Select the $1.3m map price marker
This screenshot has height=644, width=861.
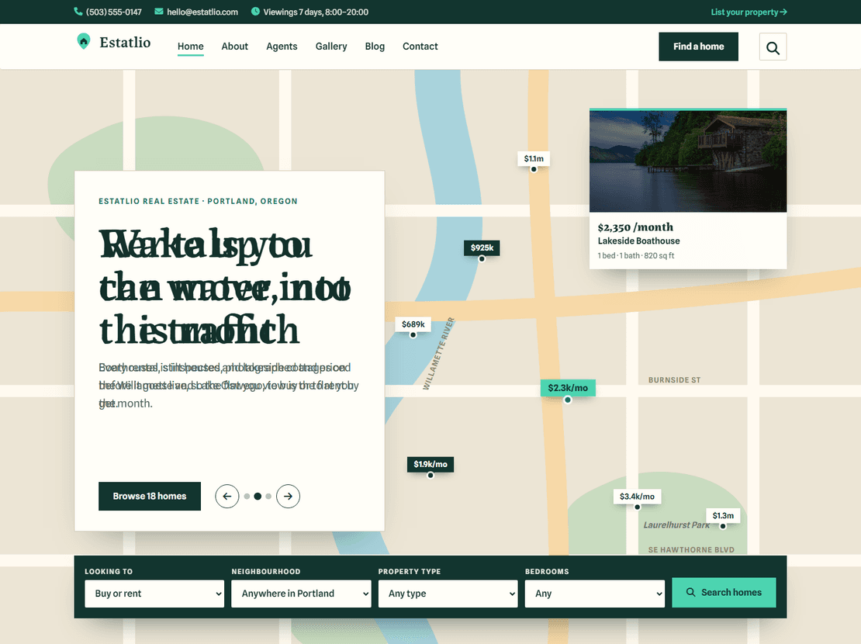point(723,515)
